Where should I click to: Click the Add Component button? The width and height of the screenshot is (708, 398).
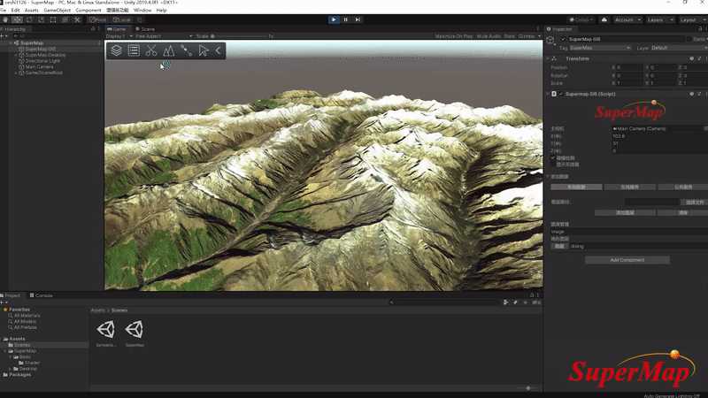pos(627,260)
